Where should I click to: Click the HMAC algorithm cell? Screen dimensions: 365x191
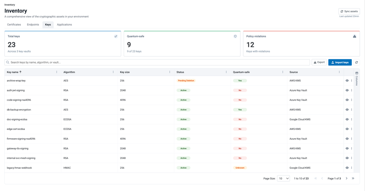(67, 168)
